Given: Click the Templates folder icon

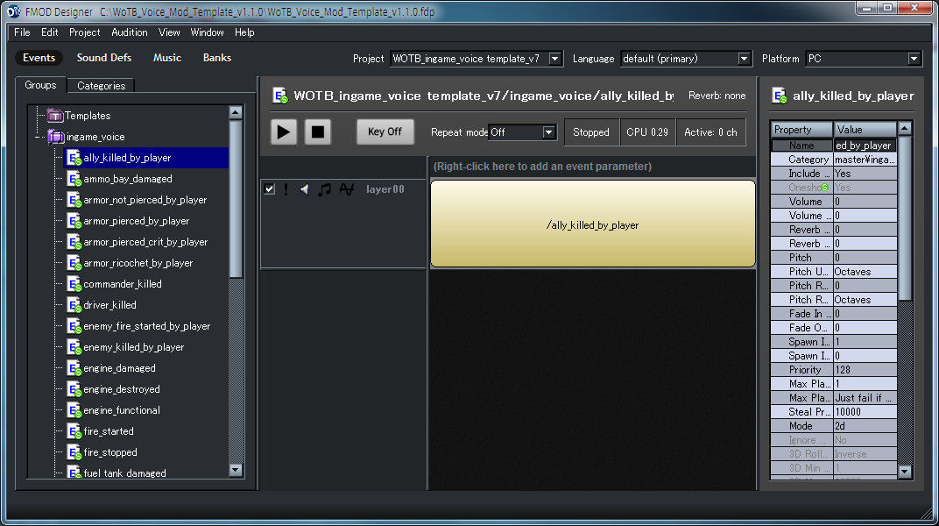Looking at the screenshot, I should (55, 115).
